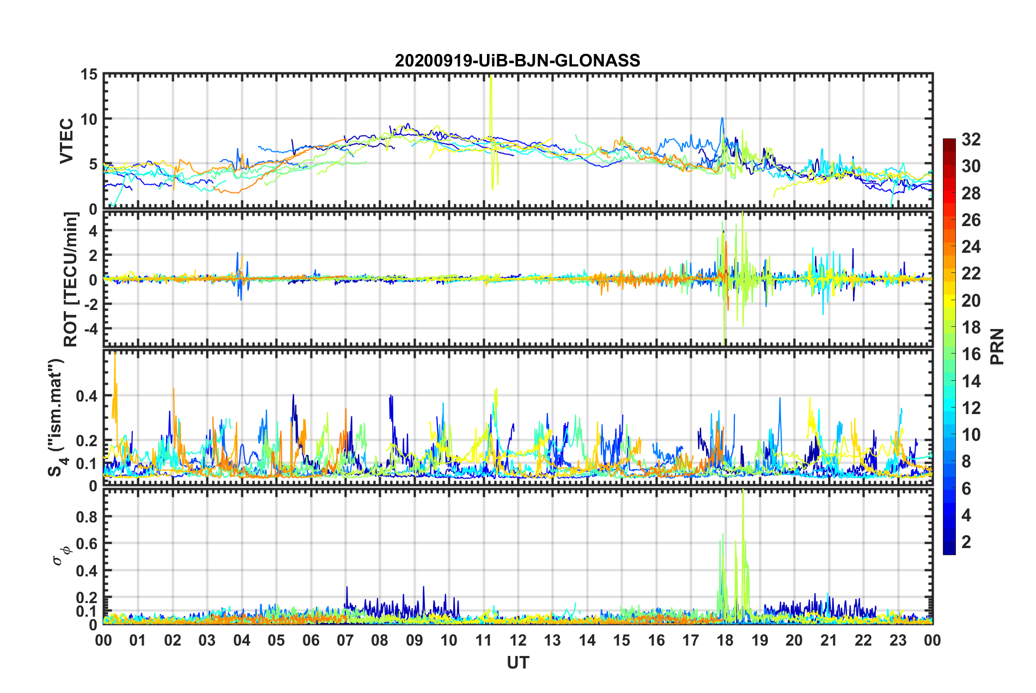1036x693 pixels.
Task: Click the plot title 20200919-UiB-BJN-GLONASS
Action: click(517, 60)
